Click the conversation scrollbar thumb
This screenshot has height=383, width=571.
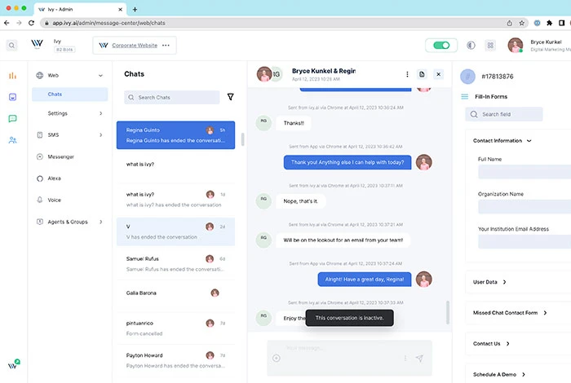pyautogui.click(x=448, y=312)
